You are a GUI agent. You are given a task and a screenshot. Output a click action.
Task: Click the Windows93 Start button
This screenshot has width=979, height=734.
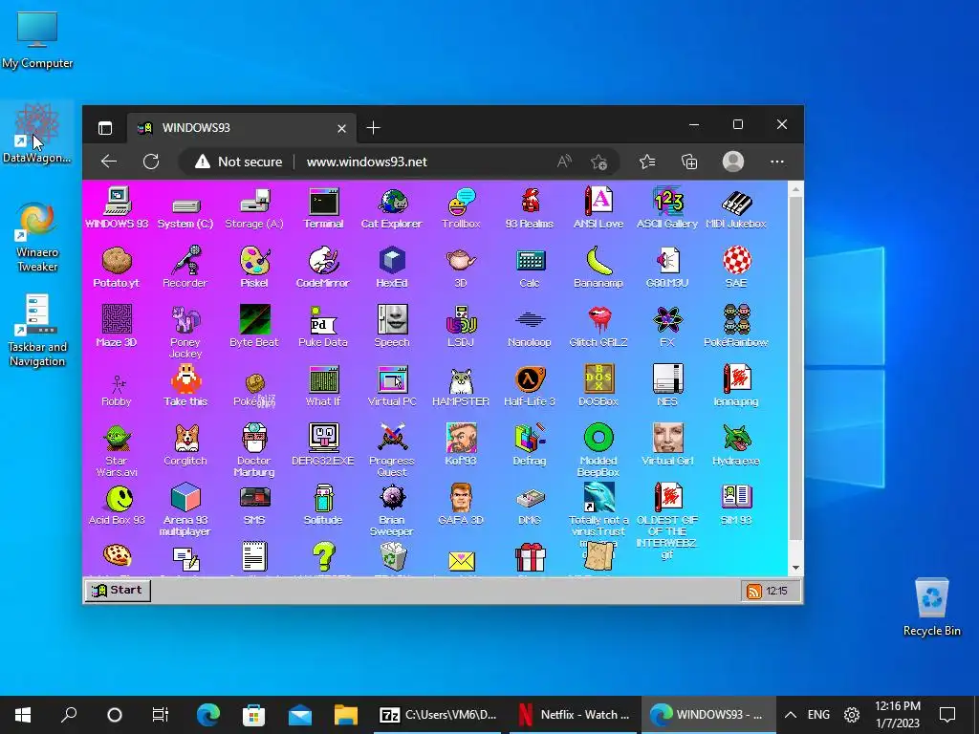[x=118, y=590]
